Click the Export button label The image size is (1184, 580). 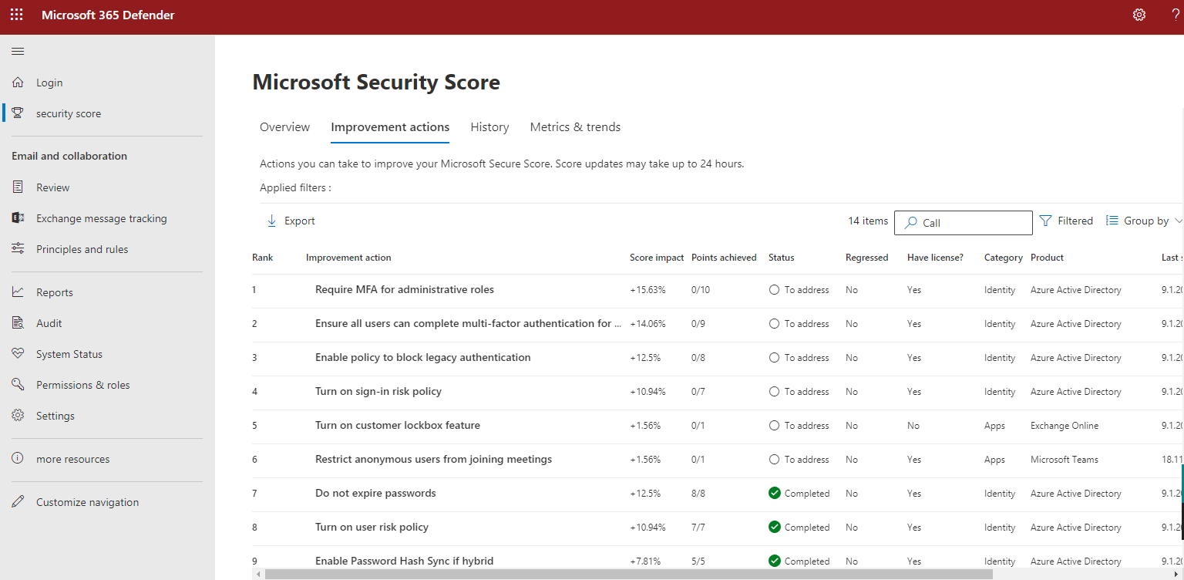click(x=300, y=221)
